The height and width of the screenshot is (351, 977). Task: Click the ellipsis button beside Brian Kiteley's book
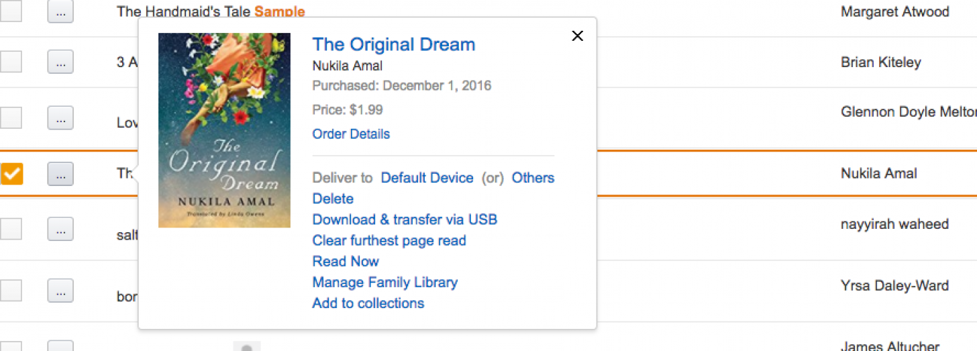click(60, 62)
